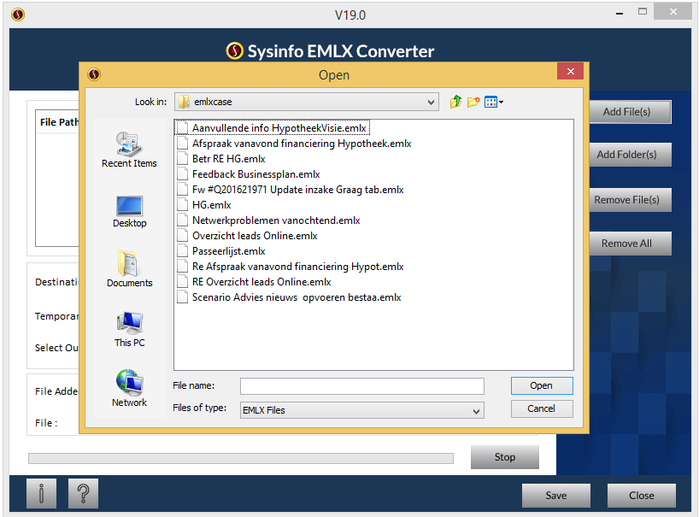
Task: Create a new folder using toolbar icon
Action: tap(473, 101)
